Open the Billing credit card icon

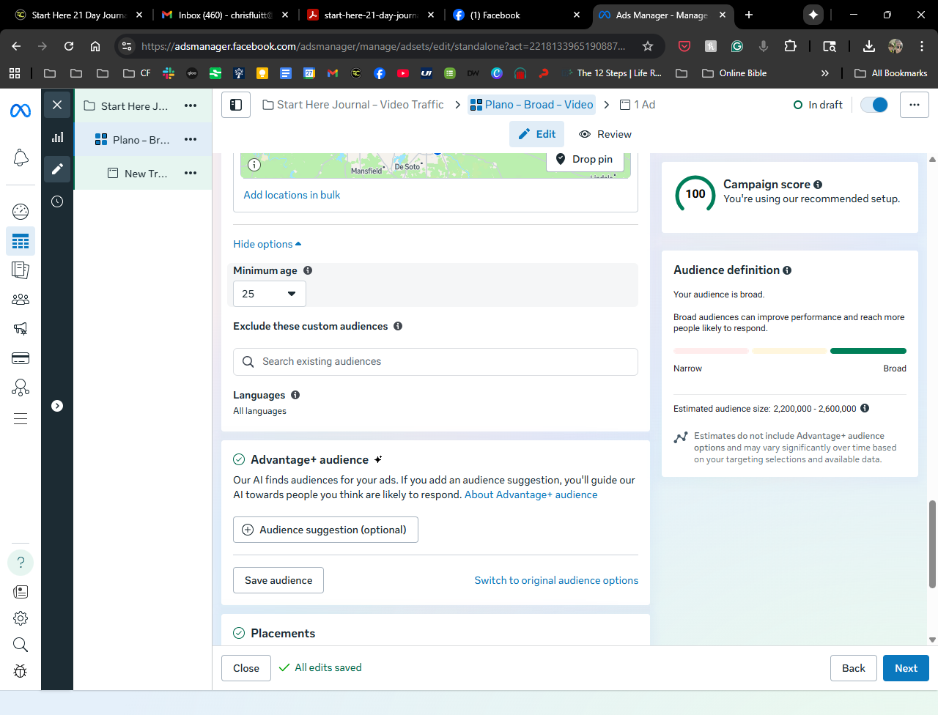tap(21, 358)
